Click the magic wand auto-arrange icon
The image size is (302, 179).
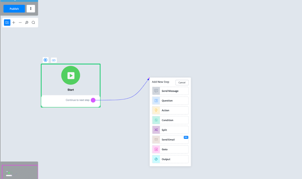tap(27, 23)
